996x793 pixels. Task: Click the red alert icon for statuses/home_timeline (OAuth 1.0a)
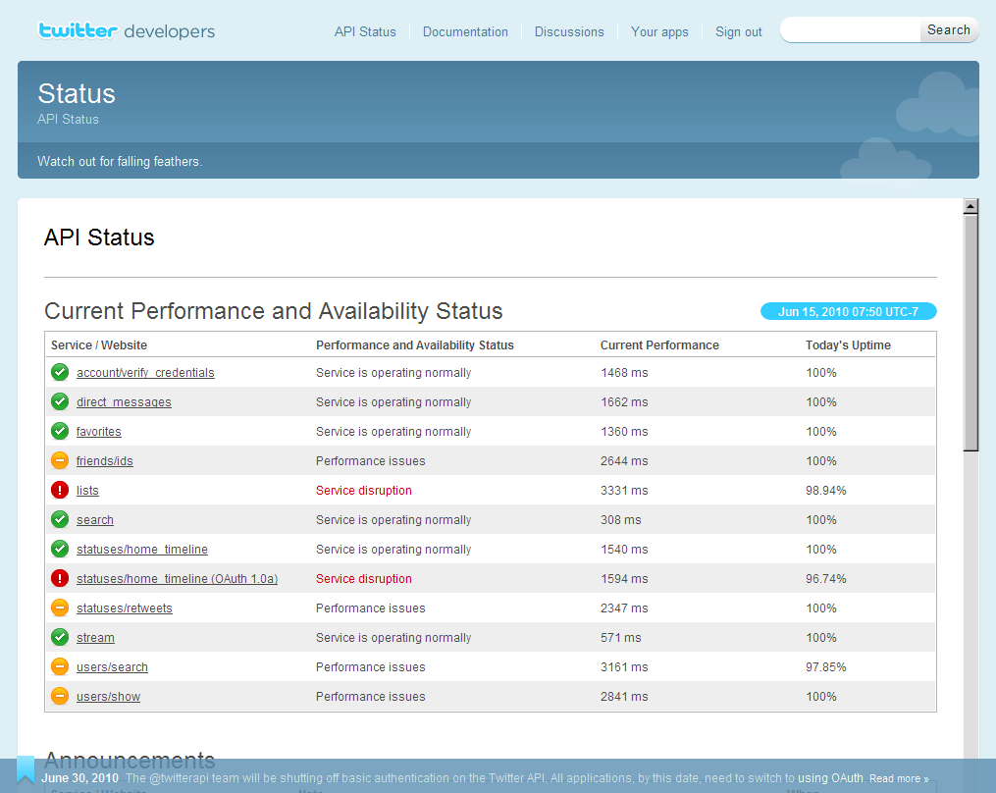(60, 578)
